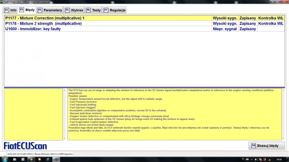Click the PL language indicator
The image size is (289, 162).
click(x=243, y=159)
